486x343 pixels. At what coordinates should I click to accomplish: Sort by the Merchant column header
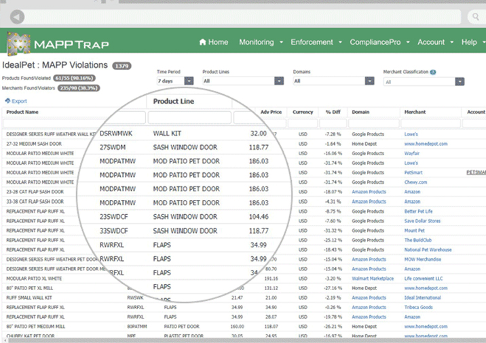click(x=415, y=112)
